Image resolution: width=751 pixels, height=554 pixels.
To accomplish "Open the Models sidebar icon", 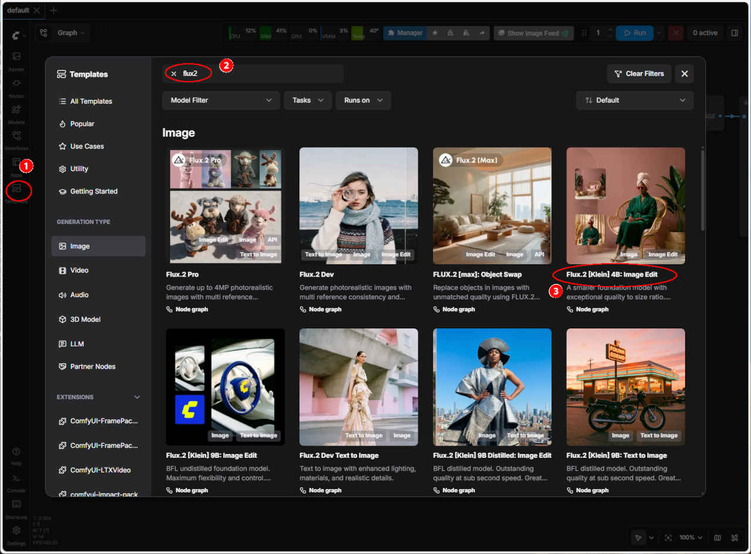I will [16, 110].
